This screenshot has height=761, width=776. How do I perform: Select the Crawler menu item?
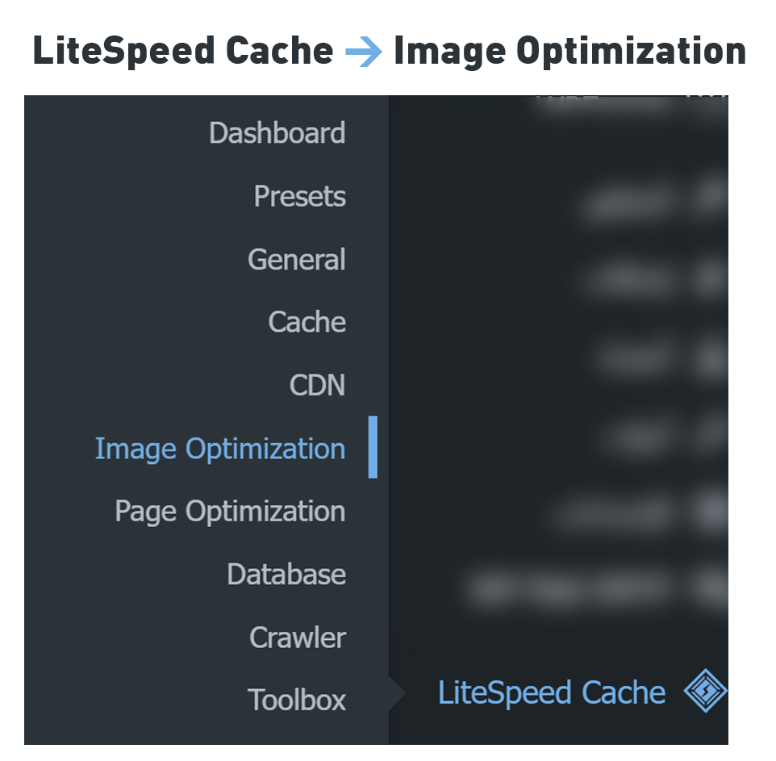[x=297, y=638]
